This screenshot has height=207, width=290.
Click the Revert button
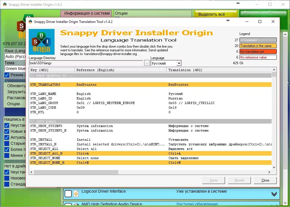tap(239, 180)
